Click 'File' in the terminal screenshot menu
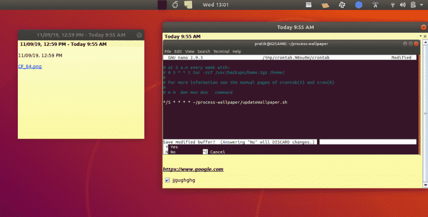The width and height of the screenshot is (428, 217). coord(168,51)
